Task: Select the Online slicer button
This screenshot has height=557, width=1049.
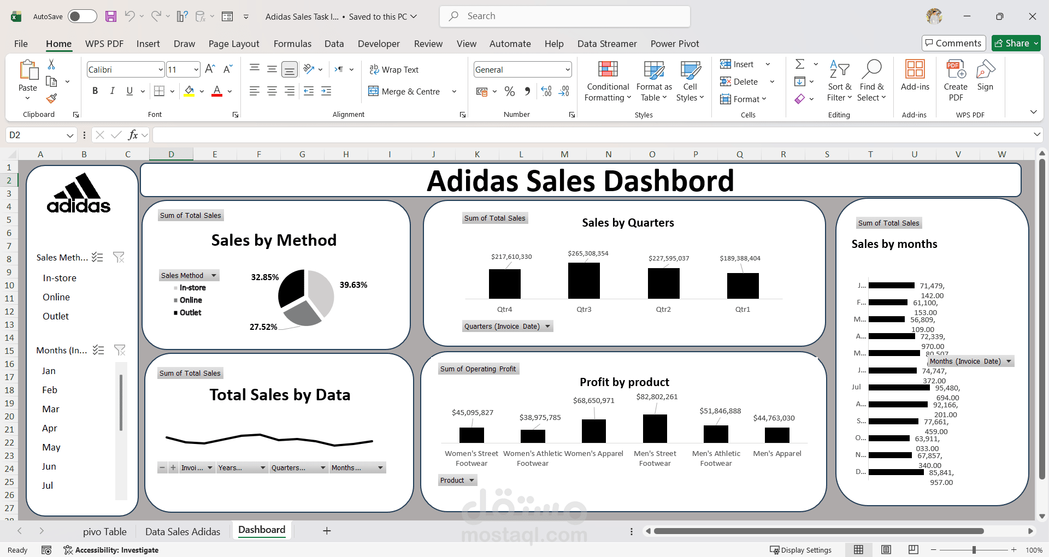Action: click(56, 297)
